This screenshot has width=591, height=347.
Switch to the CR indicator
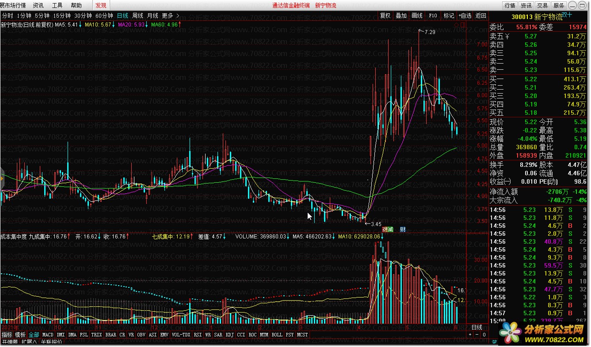122,335
